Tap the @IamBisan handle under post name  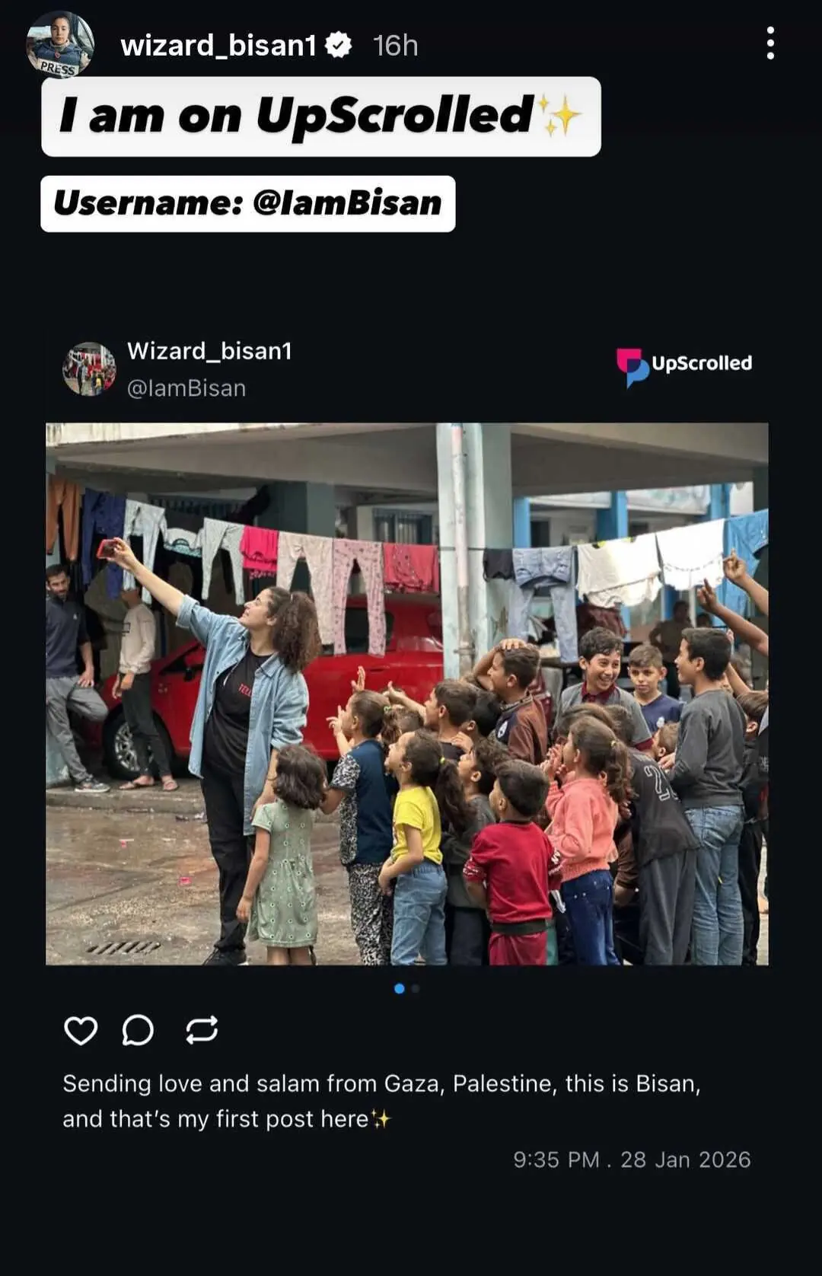pyautogui.click(x=186, y=388)
